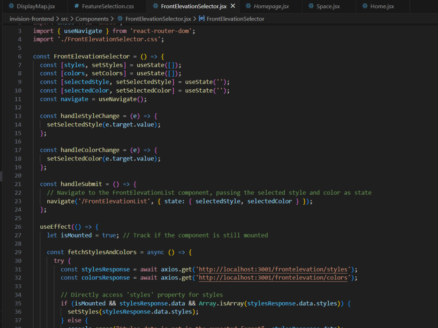Click the src breadcrumb segment
The image size is (438, 328).
coord(64,19)
